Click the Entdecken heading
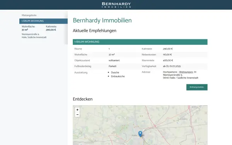Screen dimensions: 232x145 83,99
